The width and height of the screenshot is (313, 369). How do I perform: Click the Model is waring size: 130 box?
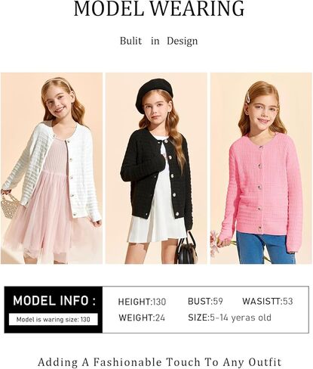(54, 319)
